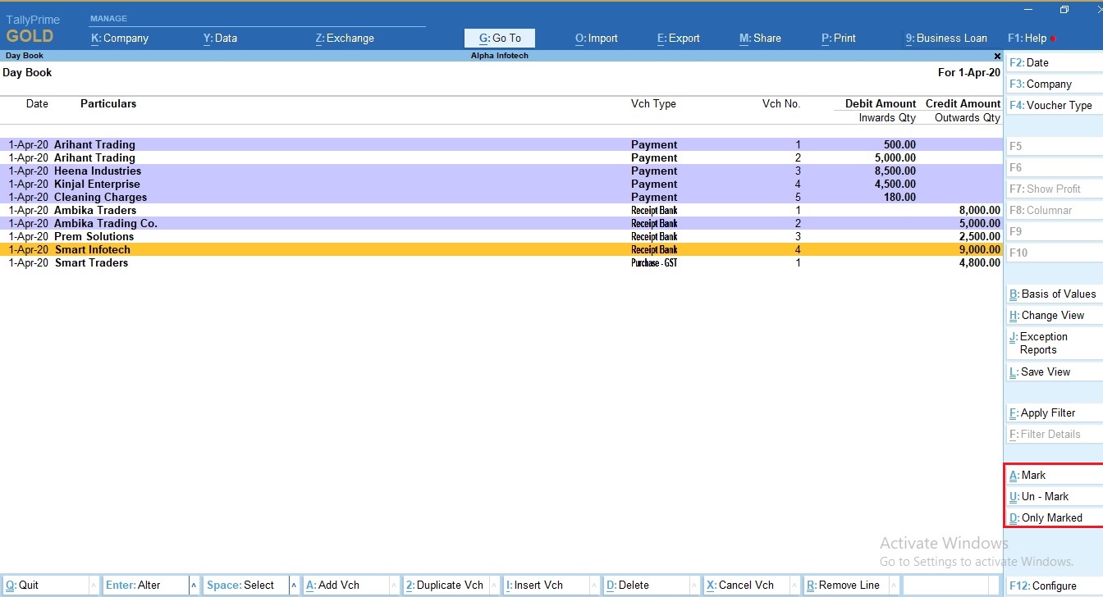Open the Data menu
This screenshot has width=1103, height=597.
(x=220, y=38)
